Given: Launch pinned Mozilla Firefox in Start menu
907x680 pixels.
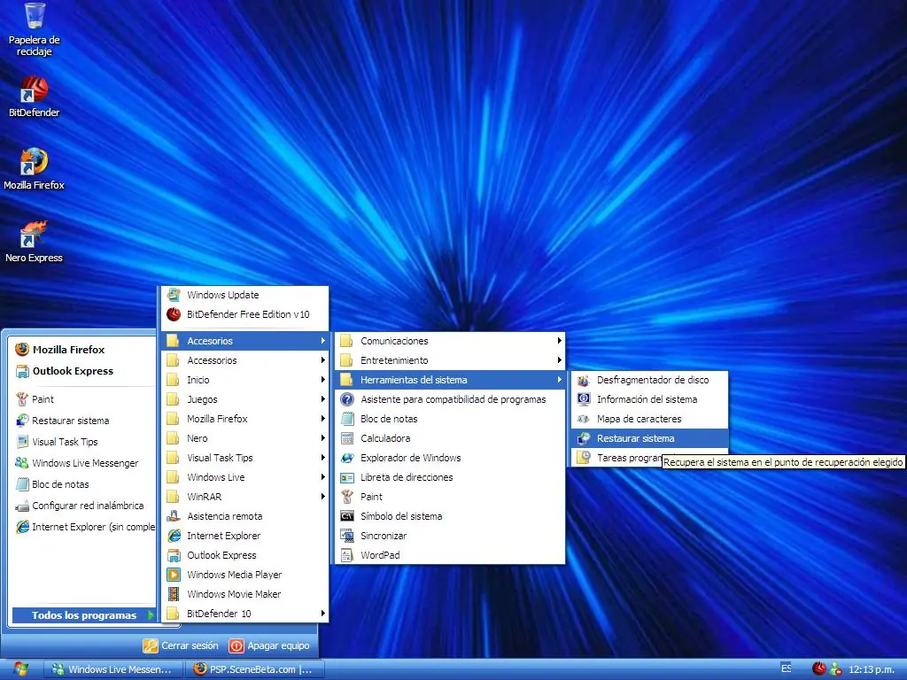Looking at the screenshot, I should 84,350.
